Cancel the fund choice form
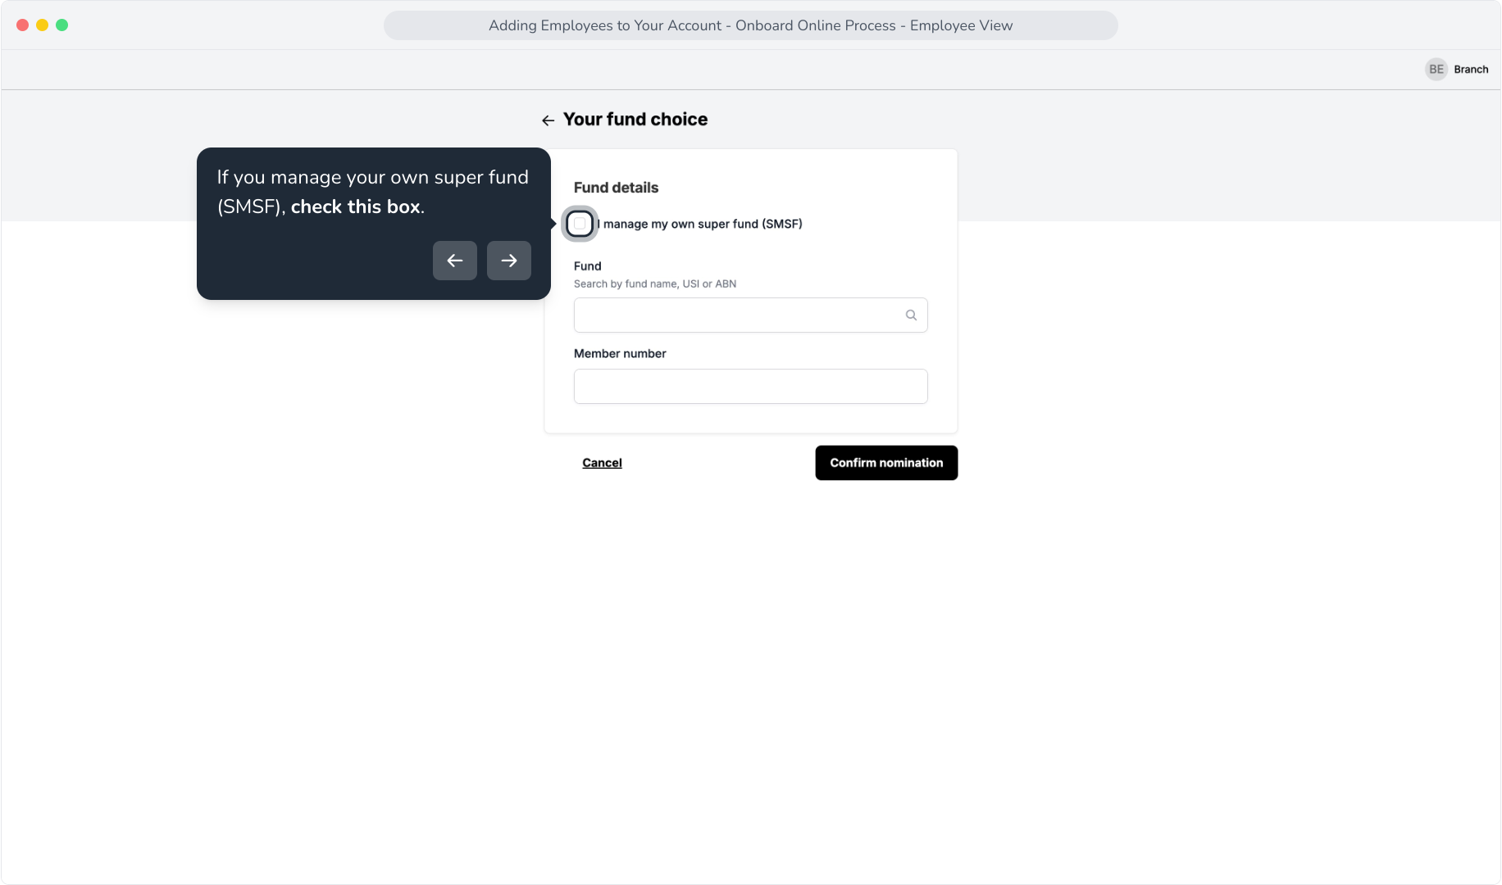The image size is (1502, 885). click(602, 463)
